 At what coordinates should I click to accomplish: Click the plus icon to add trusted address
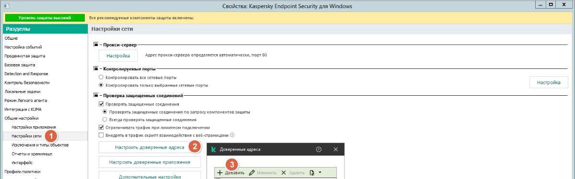pyautogui.click(x=219, y=172)
